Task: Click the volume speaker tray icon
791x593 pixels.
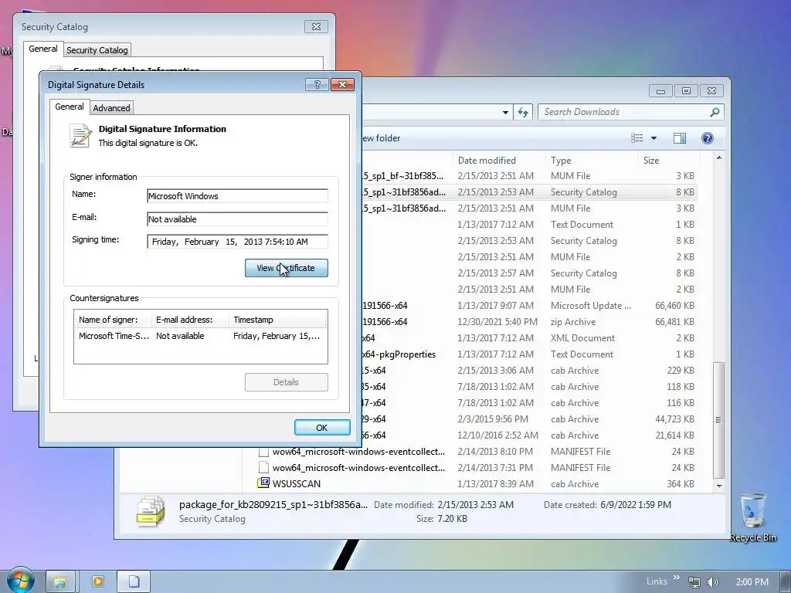Action: pos(712,582)
